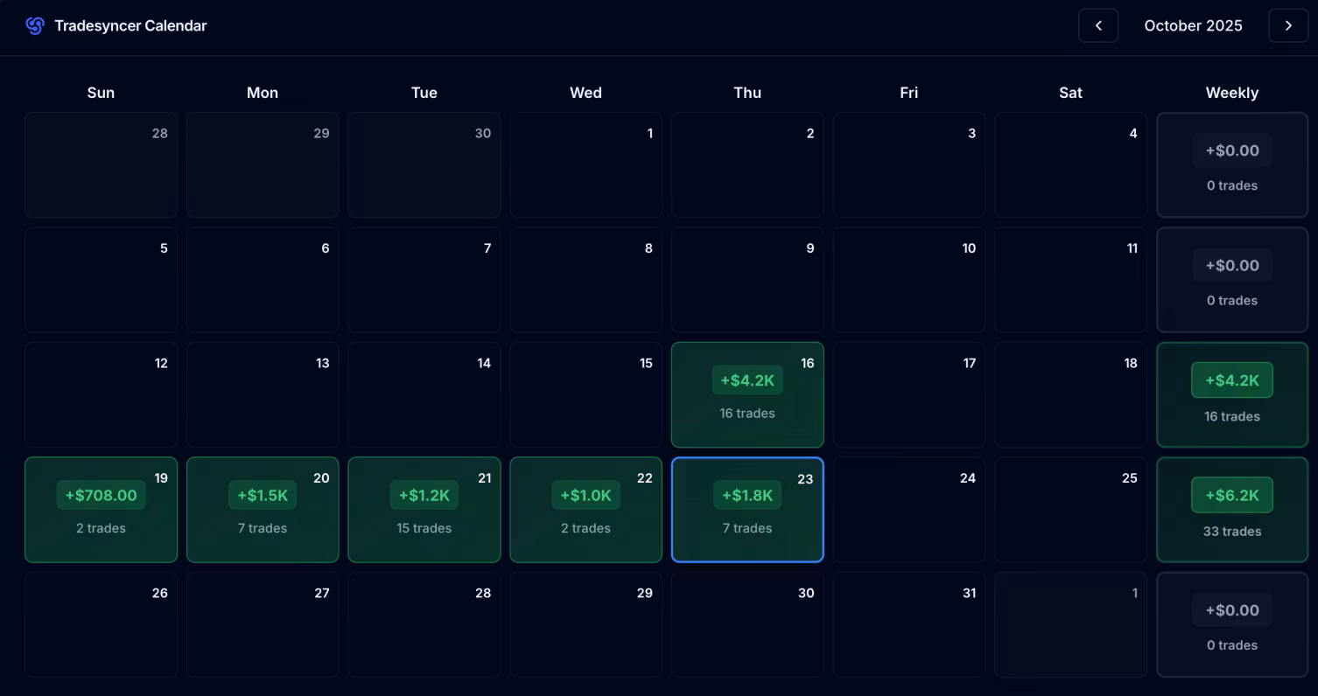Select the October 31 day cell
Screen dimensions: 1318x696
(x=908, y=624)
